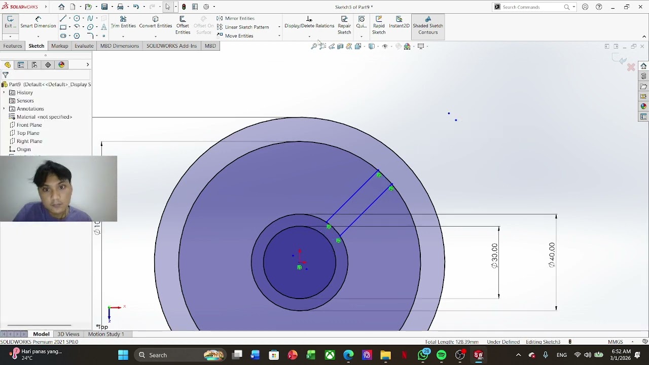
Task: Click the Zoom to Area icon
Action: pos(322,46)
